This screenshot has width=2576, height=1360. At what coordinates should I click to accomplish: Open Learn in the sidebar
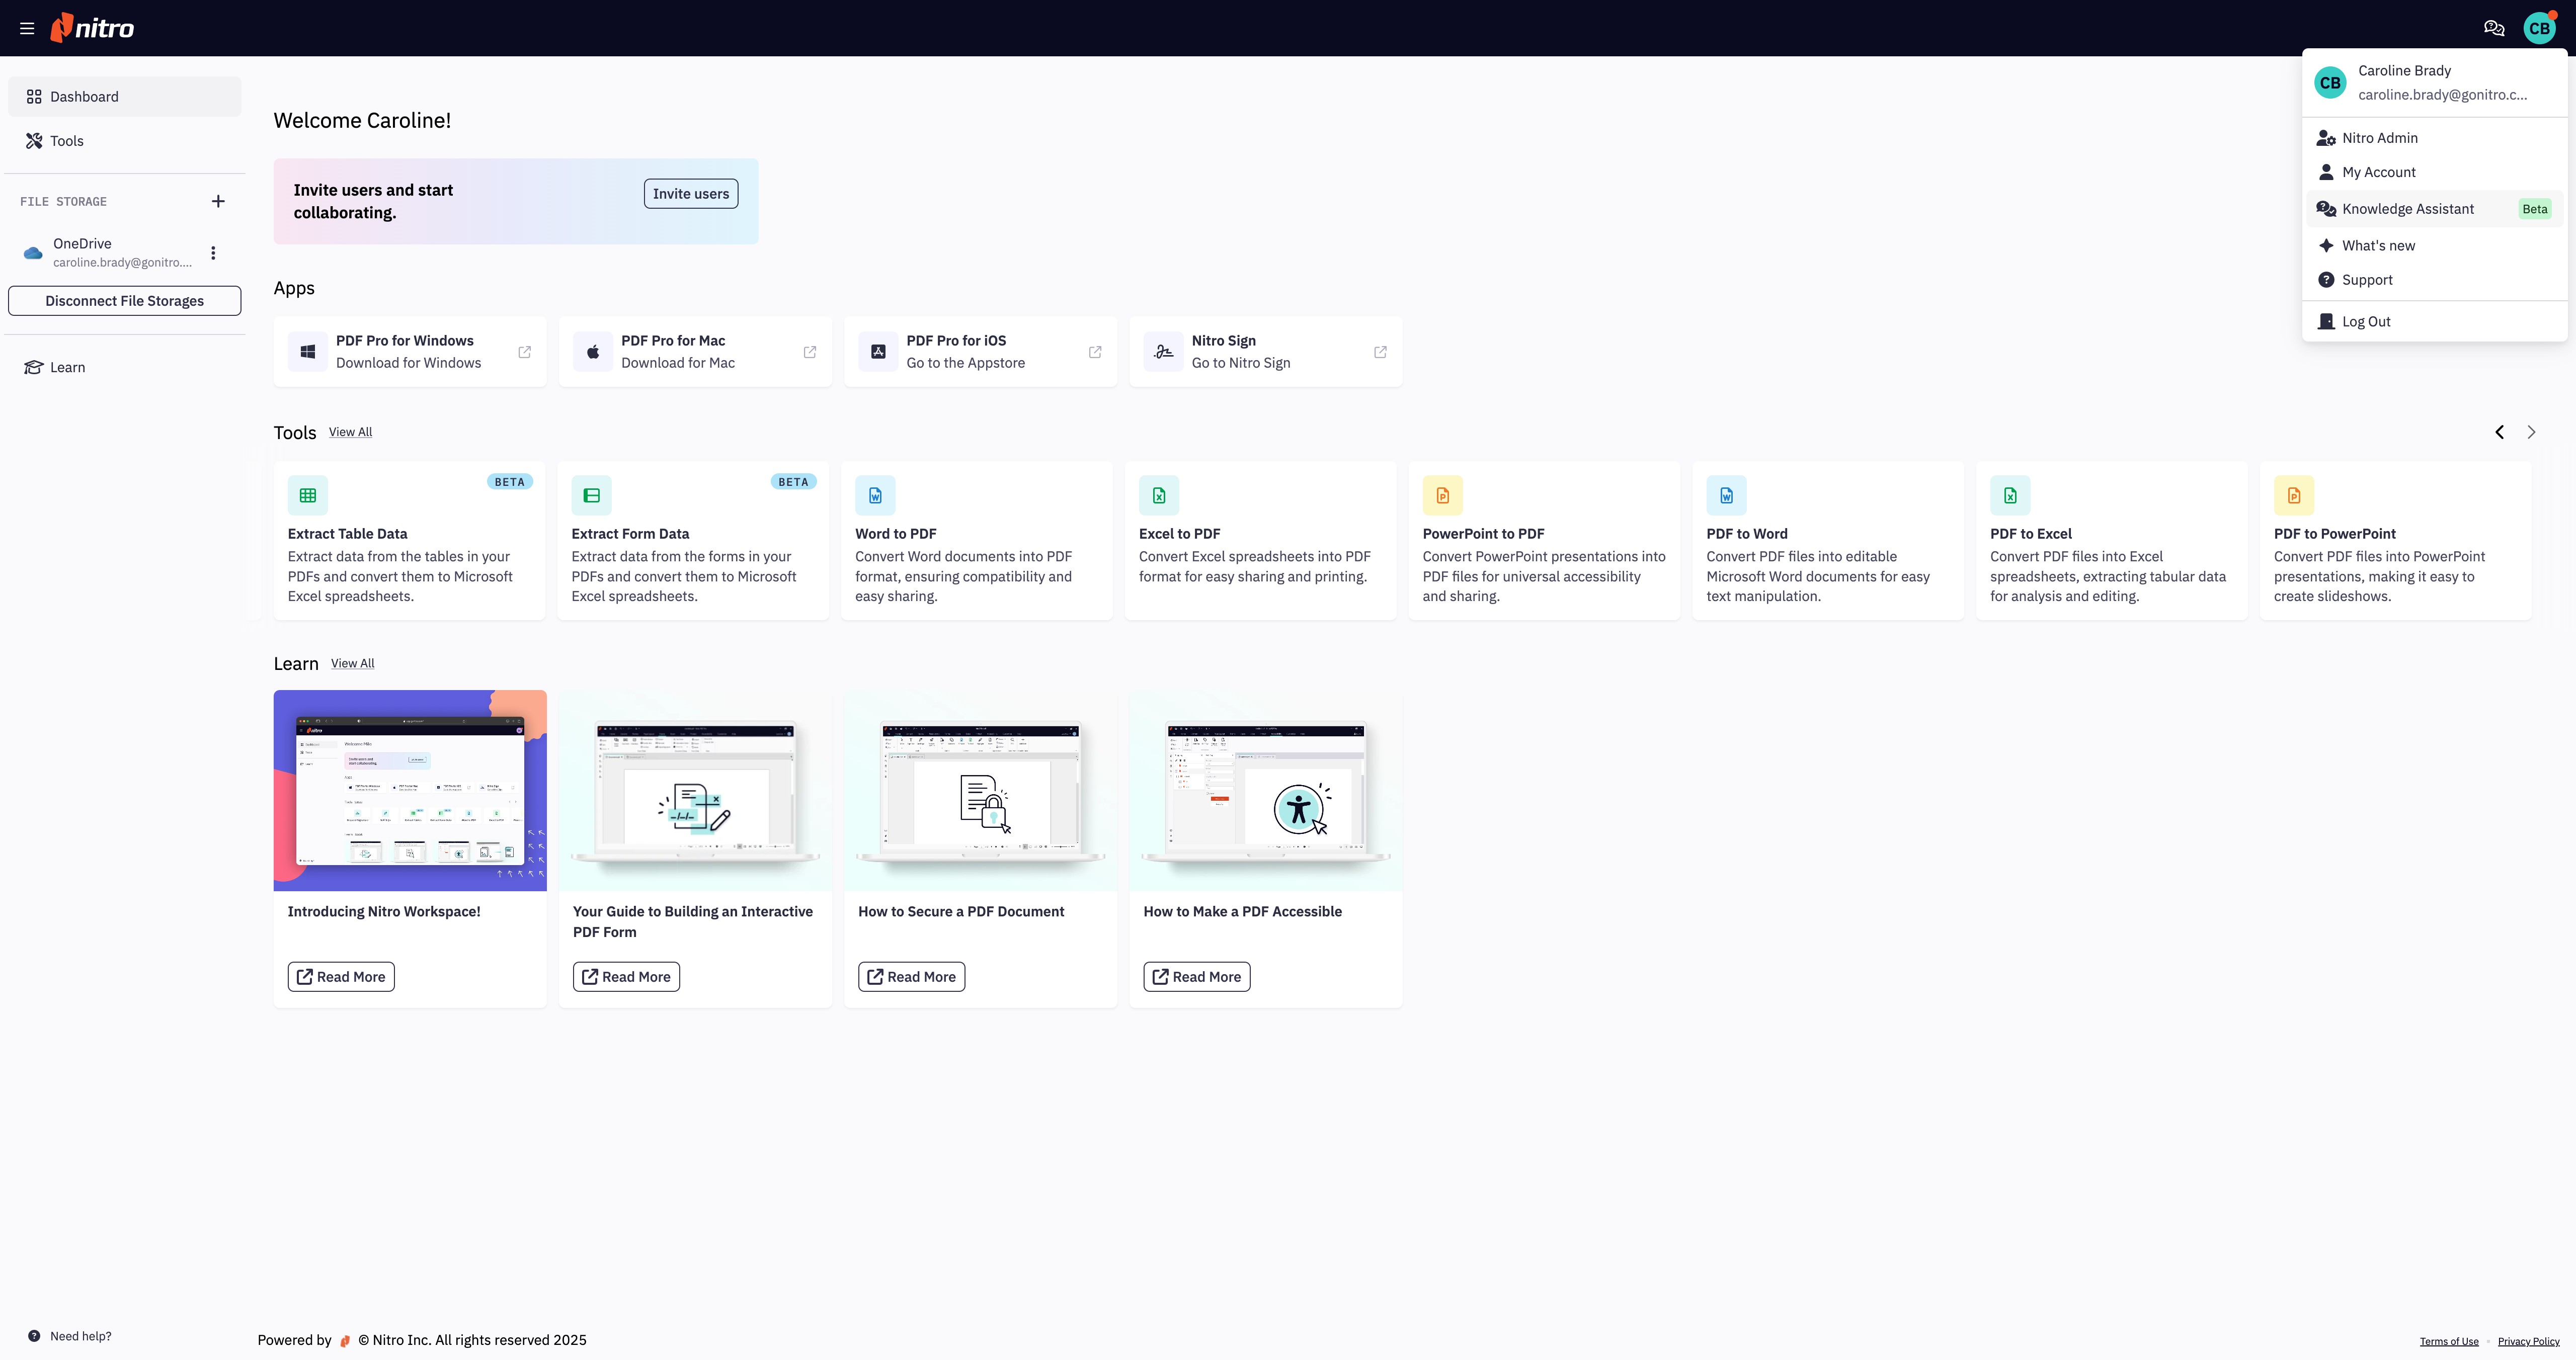point(125,367)
